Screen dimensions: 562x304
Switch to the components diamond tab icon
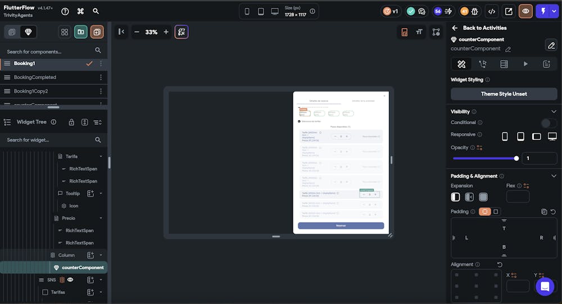pos(28,32)
